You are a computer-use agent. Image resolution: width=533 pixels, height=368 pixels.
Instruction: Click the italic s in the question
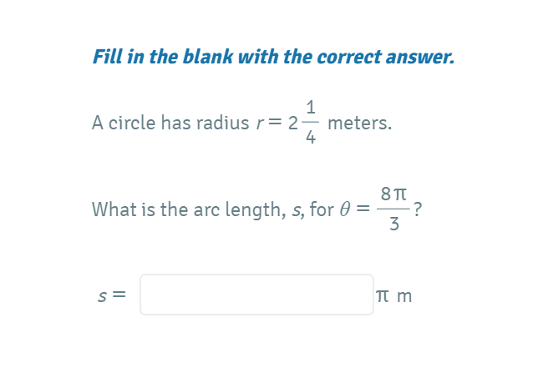pyautogui.click(x=296, y=211)
